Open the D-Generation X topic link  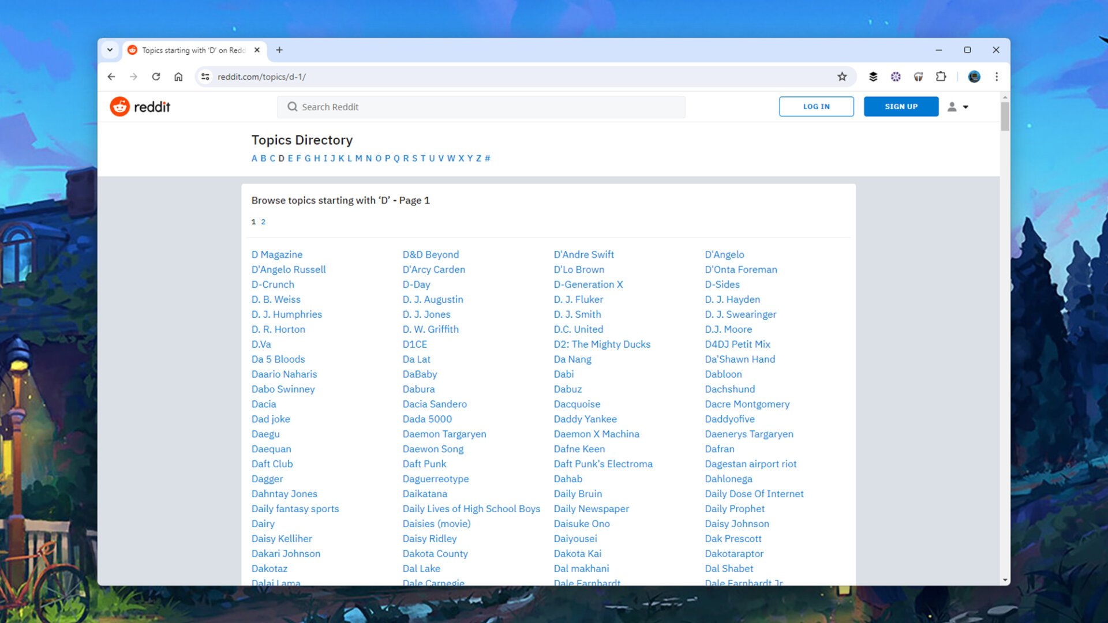588,284
